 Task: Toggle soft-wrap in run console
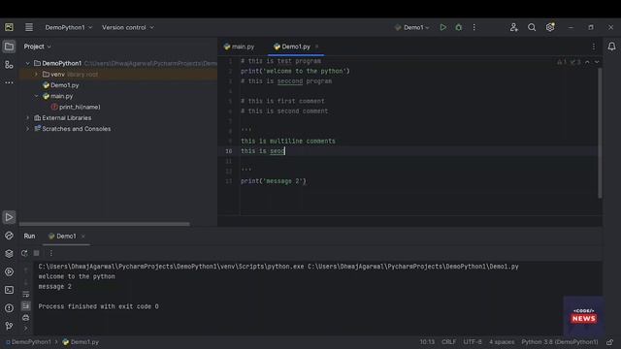[x=26, y=294]
